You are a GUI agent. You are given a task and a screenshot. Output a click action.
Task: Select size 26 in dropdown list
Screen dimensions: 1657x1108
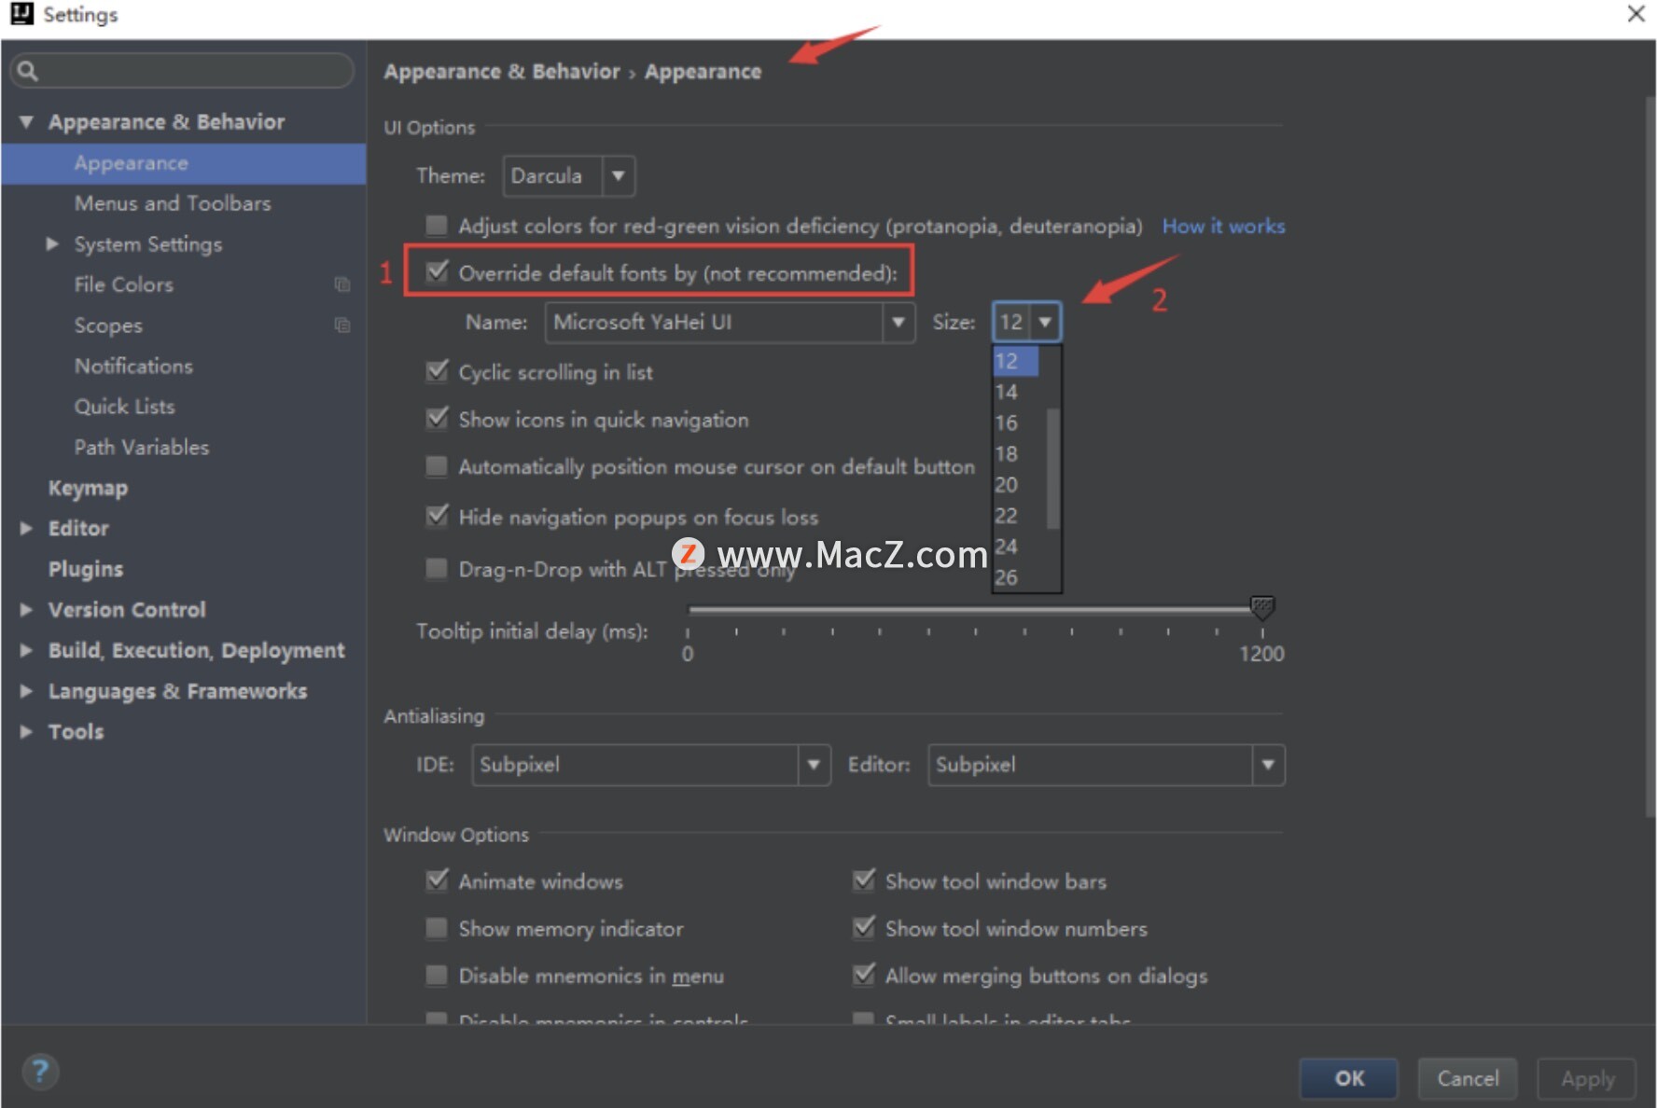[x=1016, y=576]
